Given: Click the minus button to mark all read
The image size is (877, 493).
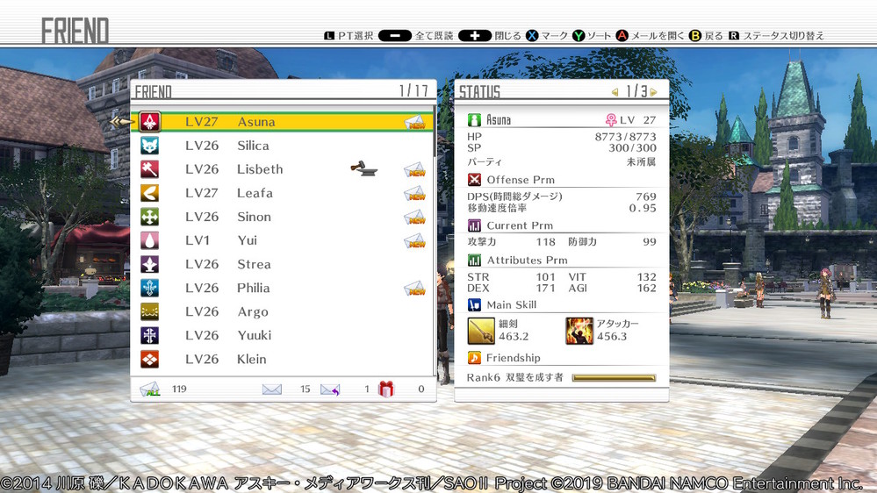Looking at the screenshot, I should click(395, 36).
